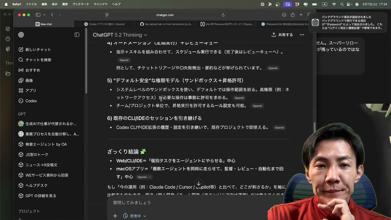The width and height of the screenshot is (391, 220).
Task: Open Safari tab group dropdown chevron
Action: pos(44,15)
